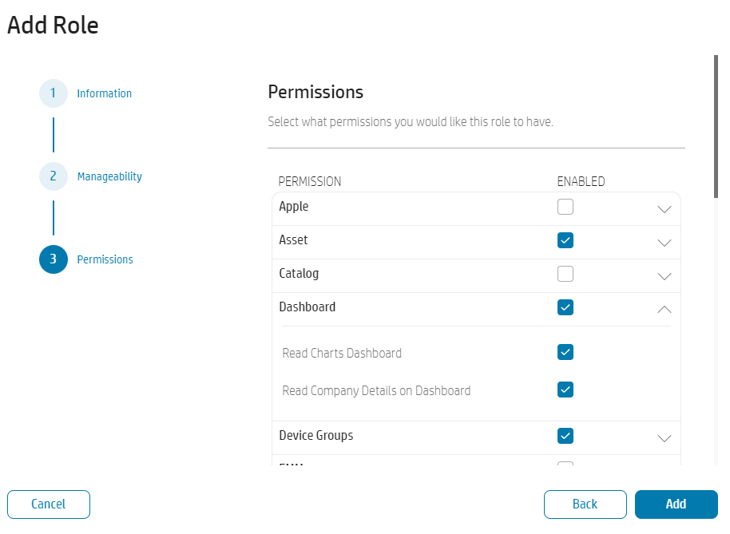Expand the Device Groups row

664,437
